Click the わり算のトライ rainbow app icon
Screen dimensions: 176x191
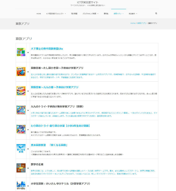click(21, 129)
